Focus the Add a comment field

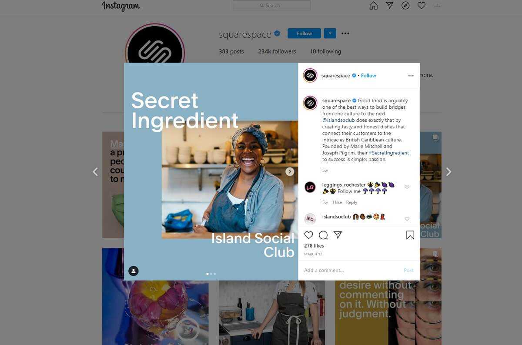(x=352, y=270)
